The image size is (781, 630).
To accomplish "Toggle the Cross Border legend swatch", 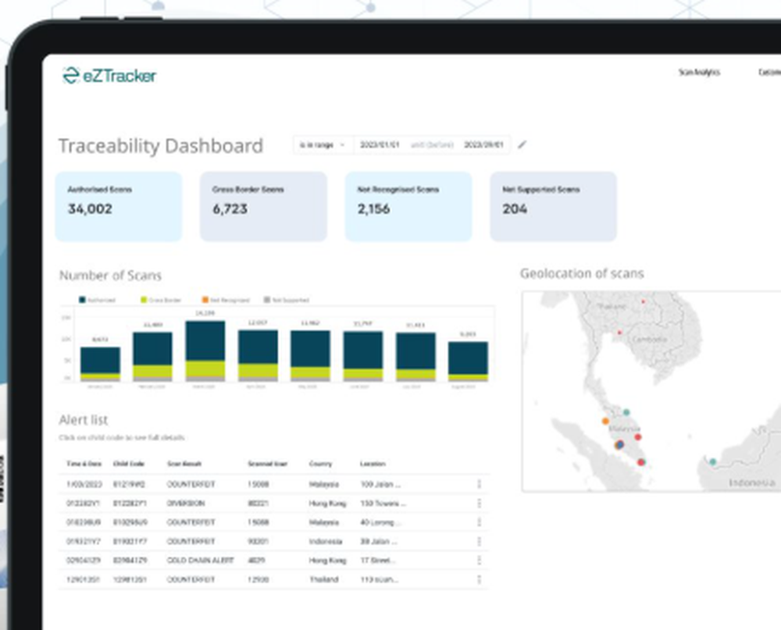I will point(144,300).
